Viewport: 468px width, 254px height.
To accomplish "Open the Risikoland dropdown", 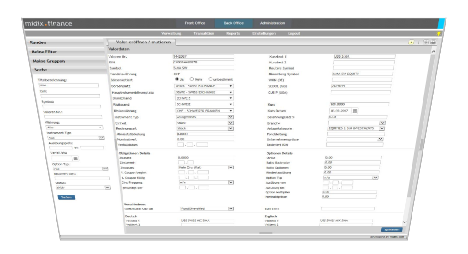I will [204, 104].
